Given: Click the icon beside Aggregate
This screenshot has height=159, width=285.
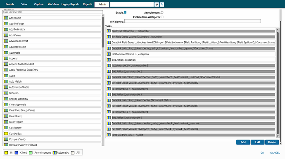Looking at the screenshot, I should coord(6,52).
